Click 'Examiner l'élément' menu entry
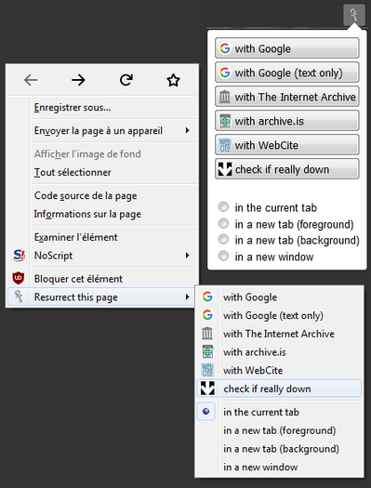 point(102,237)
